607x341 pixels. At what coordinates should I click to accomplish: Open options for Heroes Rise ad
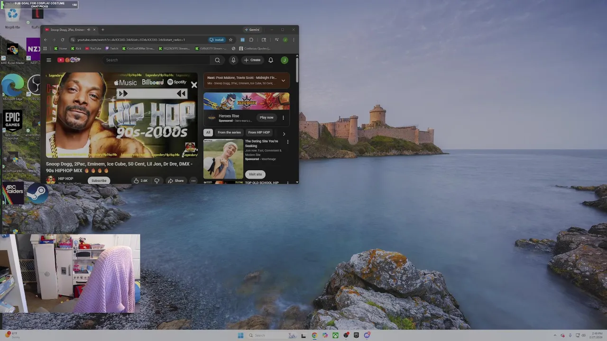tap(283, 117)
